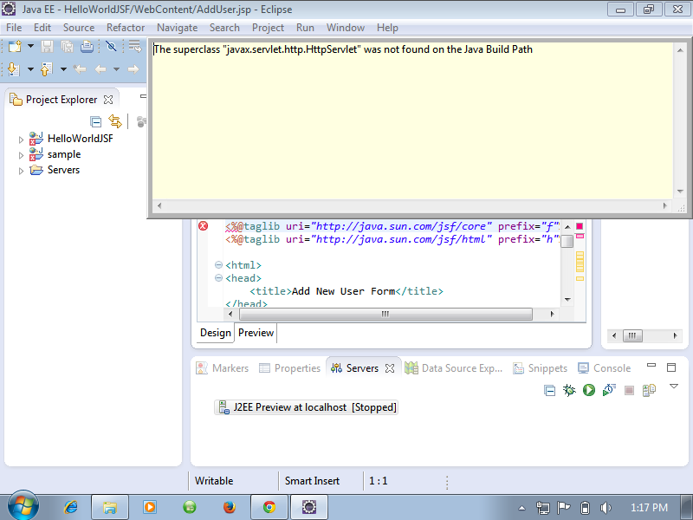Open the Project menu
Screen dimensions: 693x520
(268, 28)
